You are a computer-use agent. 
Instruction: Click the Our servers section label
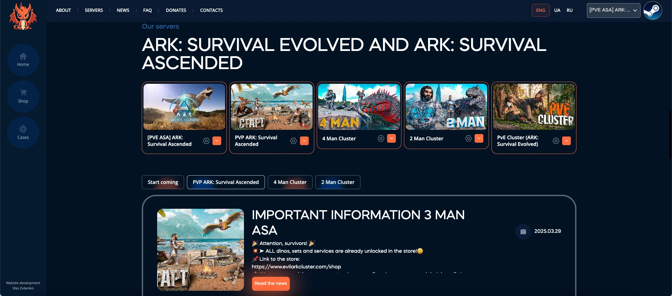160,27
